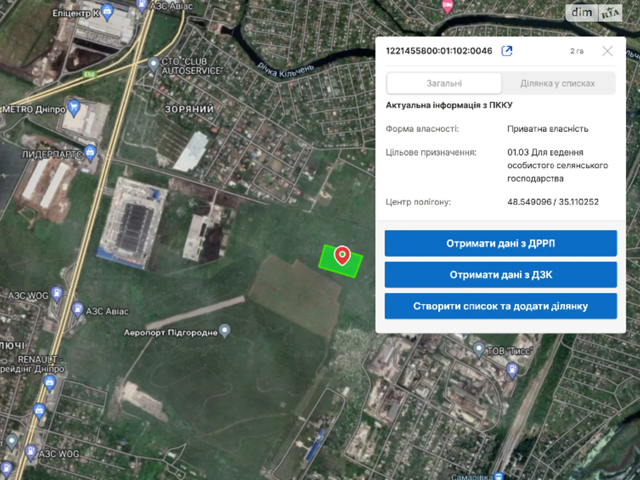Click the red location marker on green parcel
This screenshot has height=480, width=640.
tap(342, 255)
